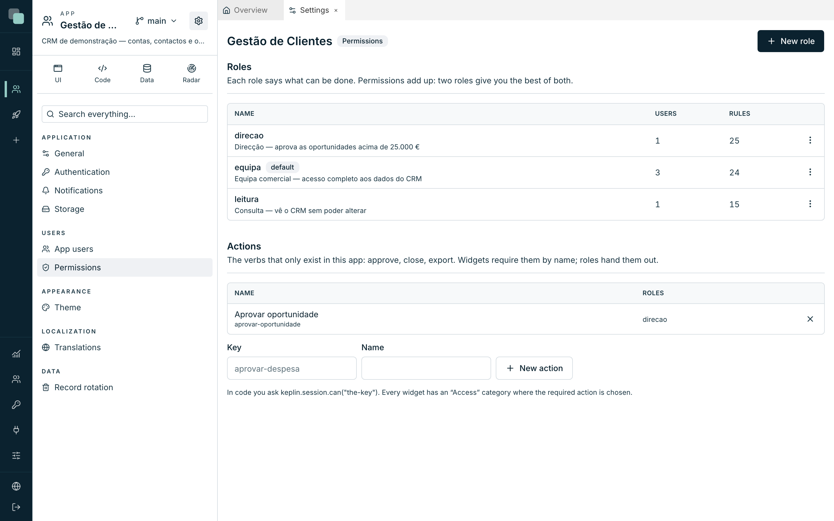834x521 pixels.
Task: Click the 15 rules count for leitura
Action: 734,204
